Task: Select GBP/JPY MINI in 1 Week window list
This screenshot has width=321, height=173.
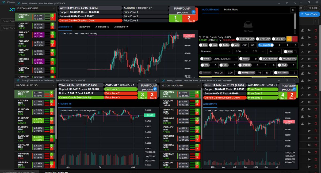Action: [180, 165]
